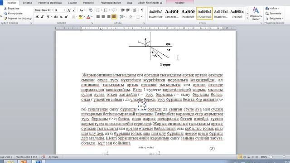Select the inline equation object in text
This screenshot has width=290, height=163.
142,106
